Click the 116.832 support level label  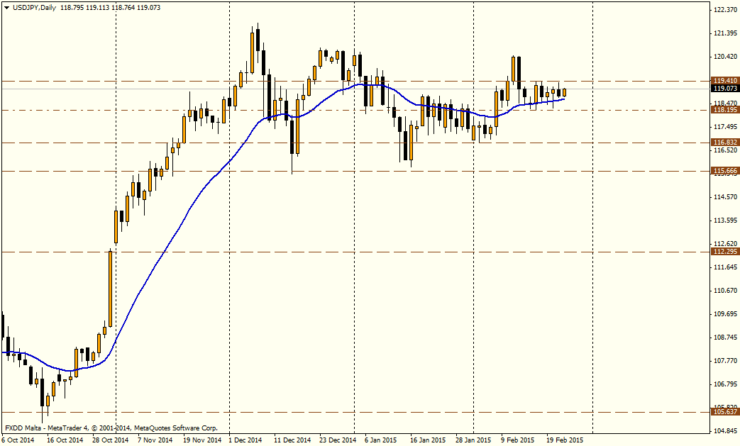724,143
